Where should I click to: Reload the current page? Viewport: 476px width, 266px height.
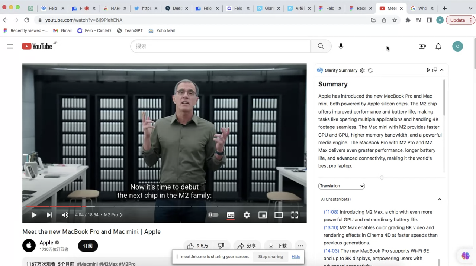[26, 20]
